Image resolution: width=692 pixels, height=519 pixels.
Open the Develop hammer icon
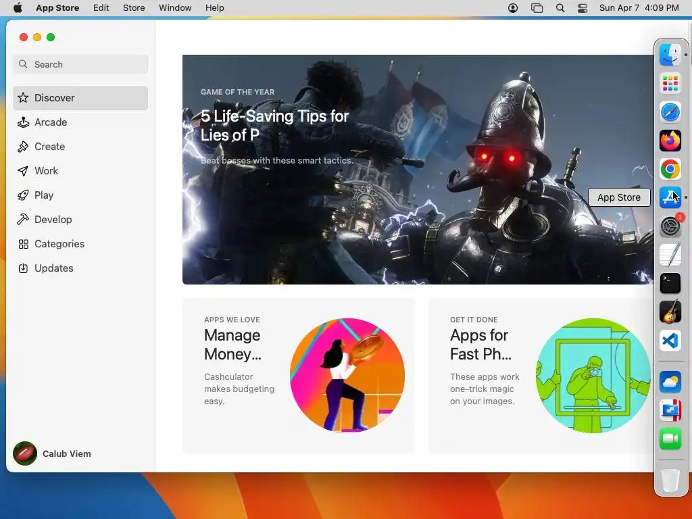point(23,220)
